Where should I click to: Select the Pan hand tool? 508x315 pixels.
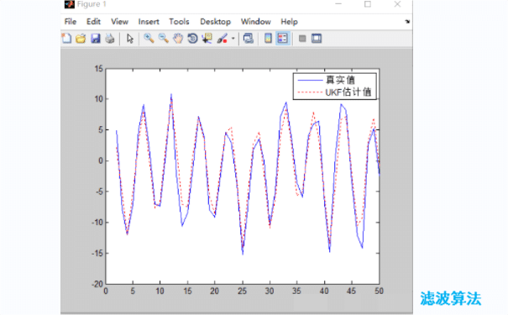[x=178, y=39]
